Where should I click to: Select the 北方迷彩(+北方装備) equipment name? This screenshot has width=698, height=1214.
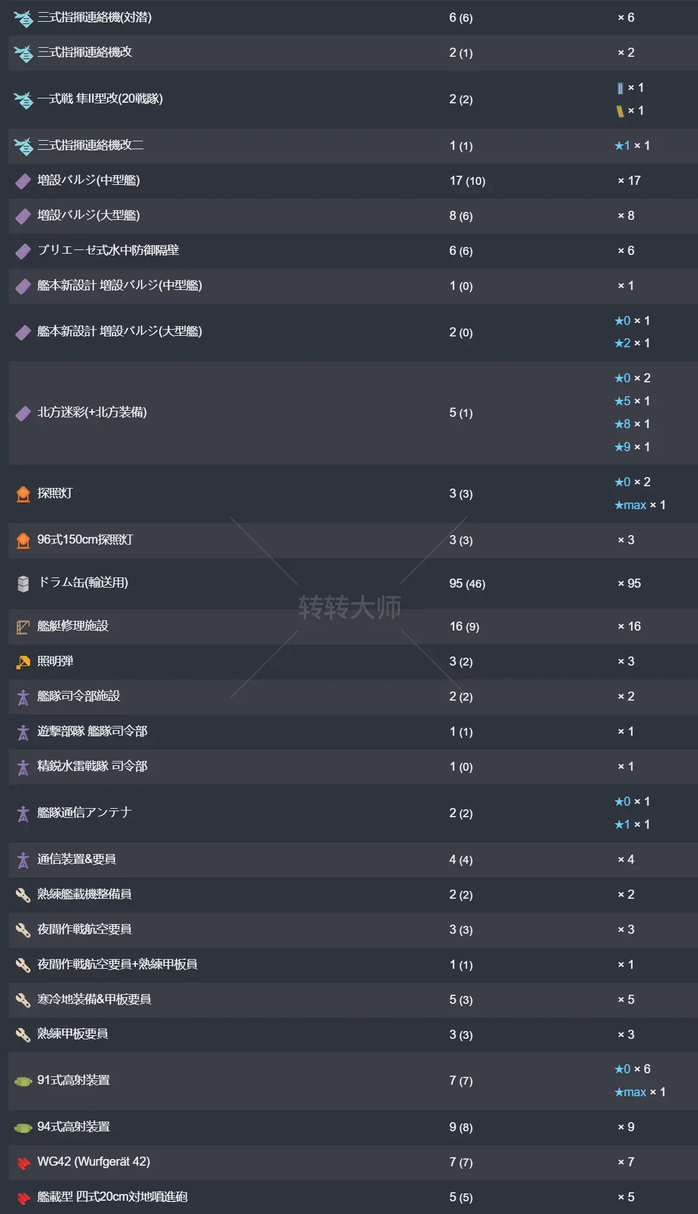(92, 413)
